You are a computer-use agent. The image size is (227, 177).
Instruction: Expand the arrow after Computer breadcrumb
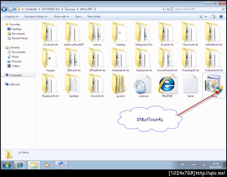[40, 9]
